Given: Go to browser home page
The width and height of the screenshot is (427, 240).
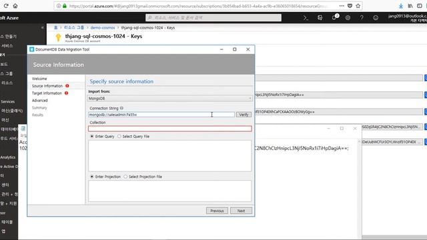Looking at the screenshot, I should point(15,6).
